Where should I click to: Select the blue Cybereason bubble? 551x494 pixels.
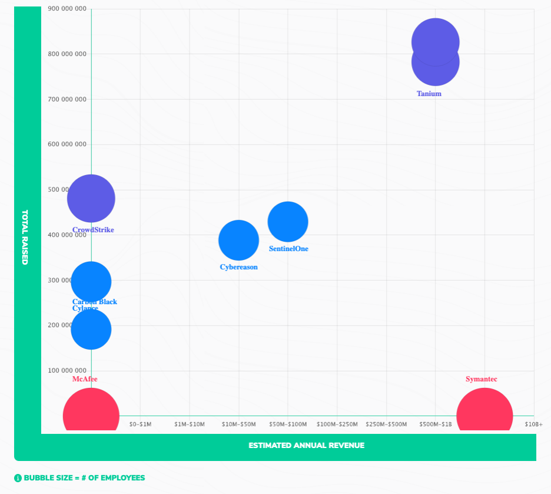pyautogui.click(x=238, y=240)
